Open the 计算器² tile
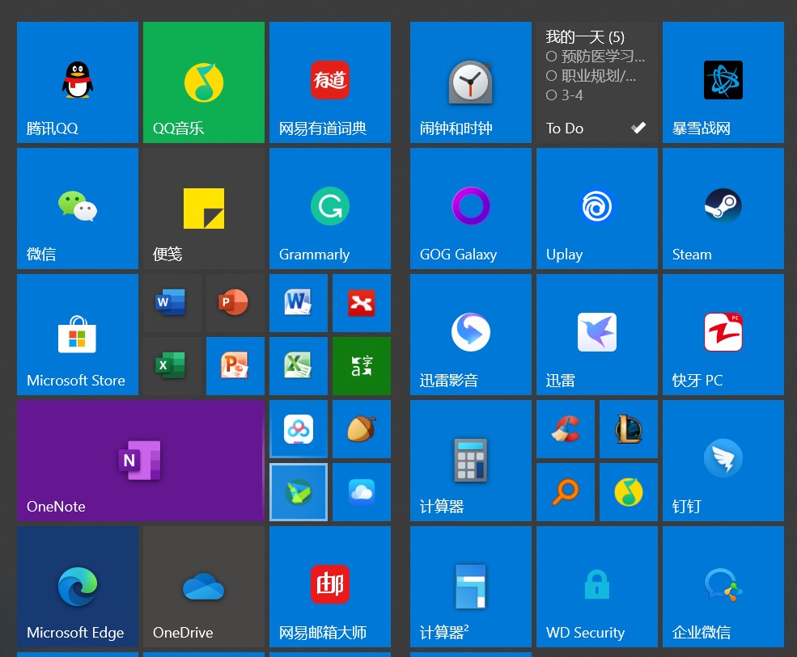This screenshot has width=797, height=657. tap(471, 587)
